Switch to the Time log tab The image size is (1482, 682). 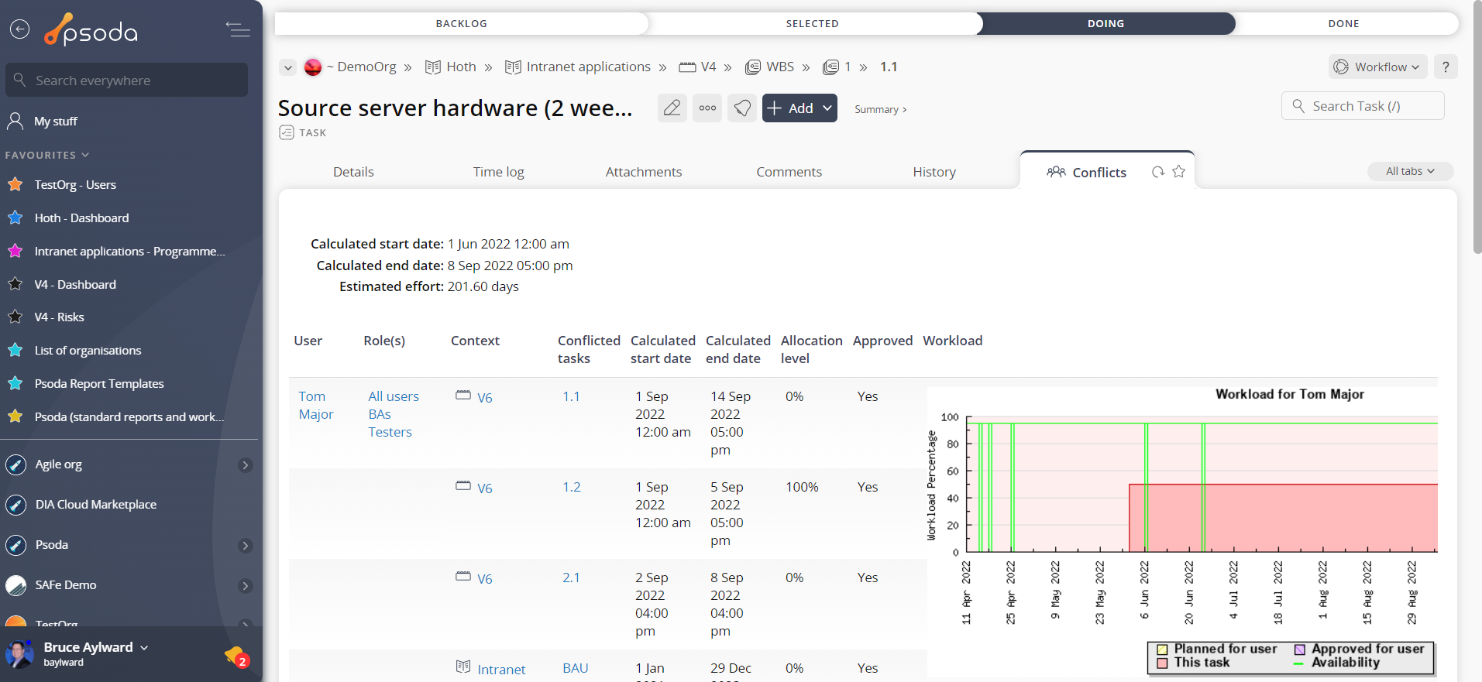click(499, 172)
